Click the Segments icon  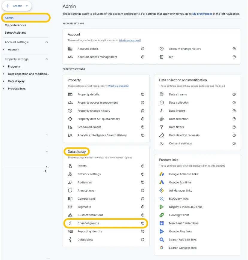[x=70, y=207]
